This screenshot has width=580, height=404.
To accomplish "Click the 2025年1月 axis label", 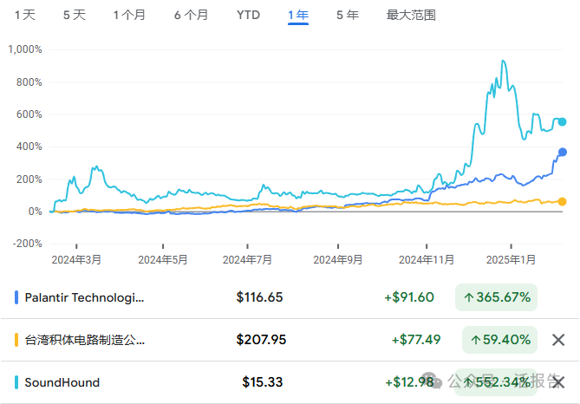I will [x=512, y=260].
